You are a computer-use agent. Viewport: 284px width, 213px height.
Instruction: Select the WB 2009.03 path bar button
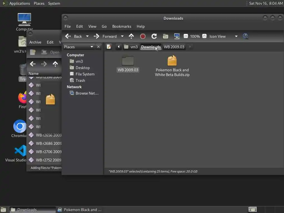pos(174,47)
